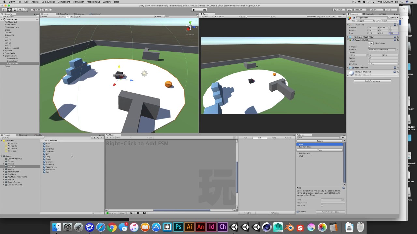The width and height of the screenshot is (417, 234).
Task: Toggle Pivot handle position mode
Action: (36, 10)
